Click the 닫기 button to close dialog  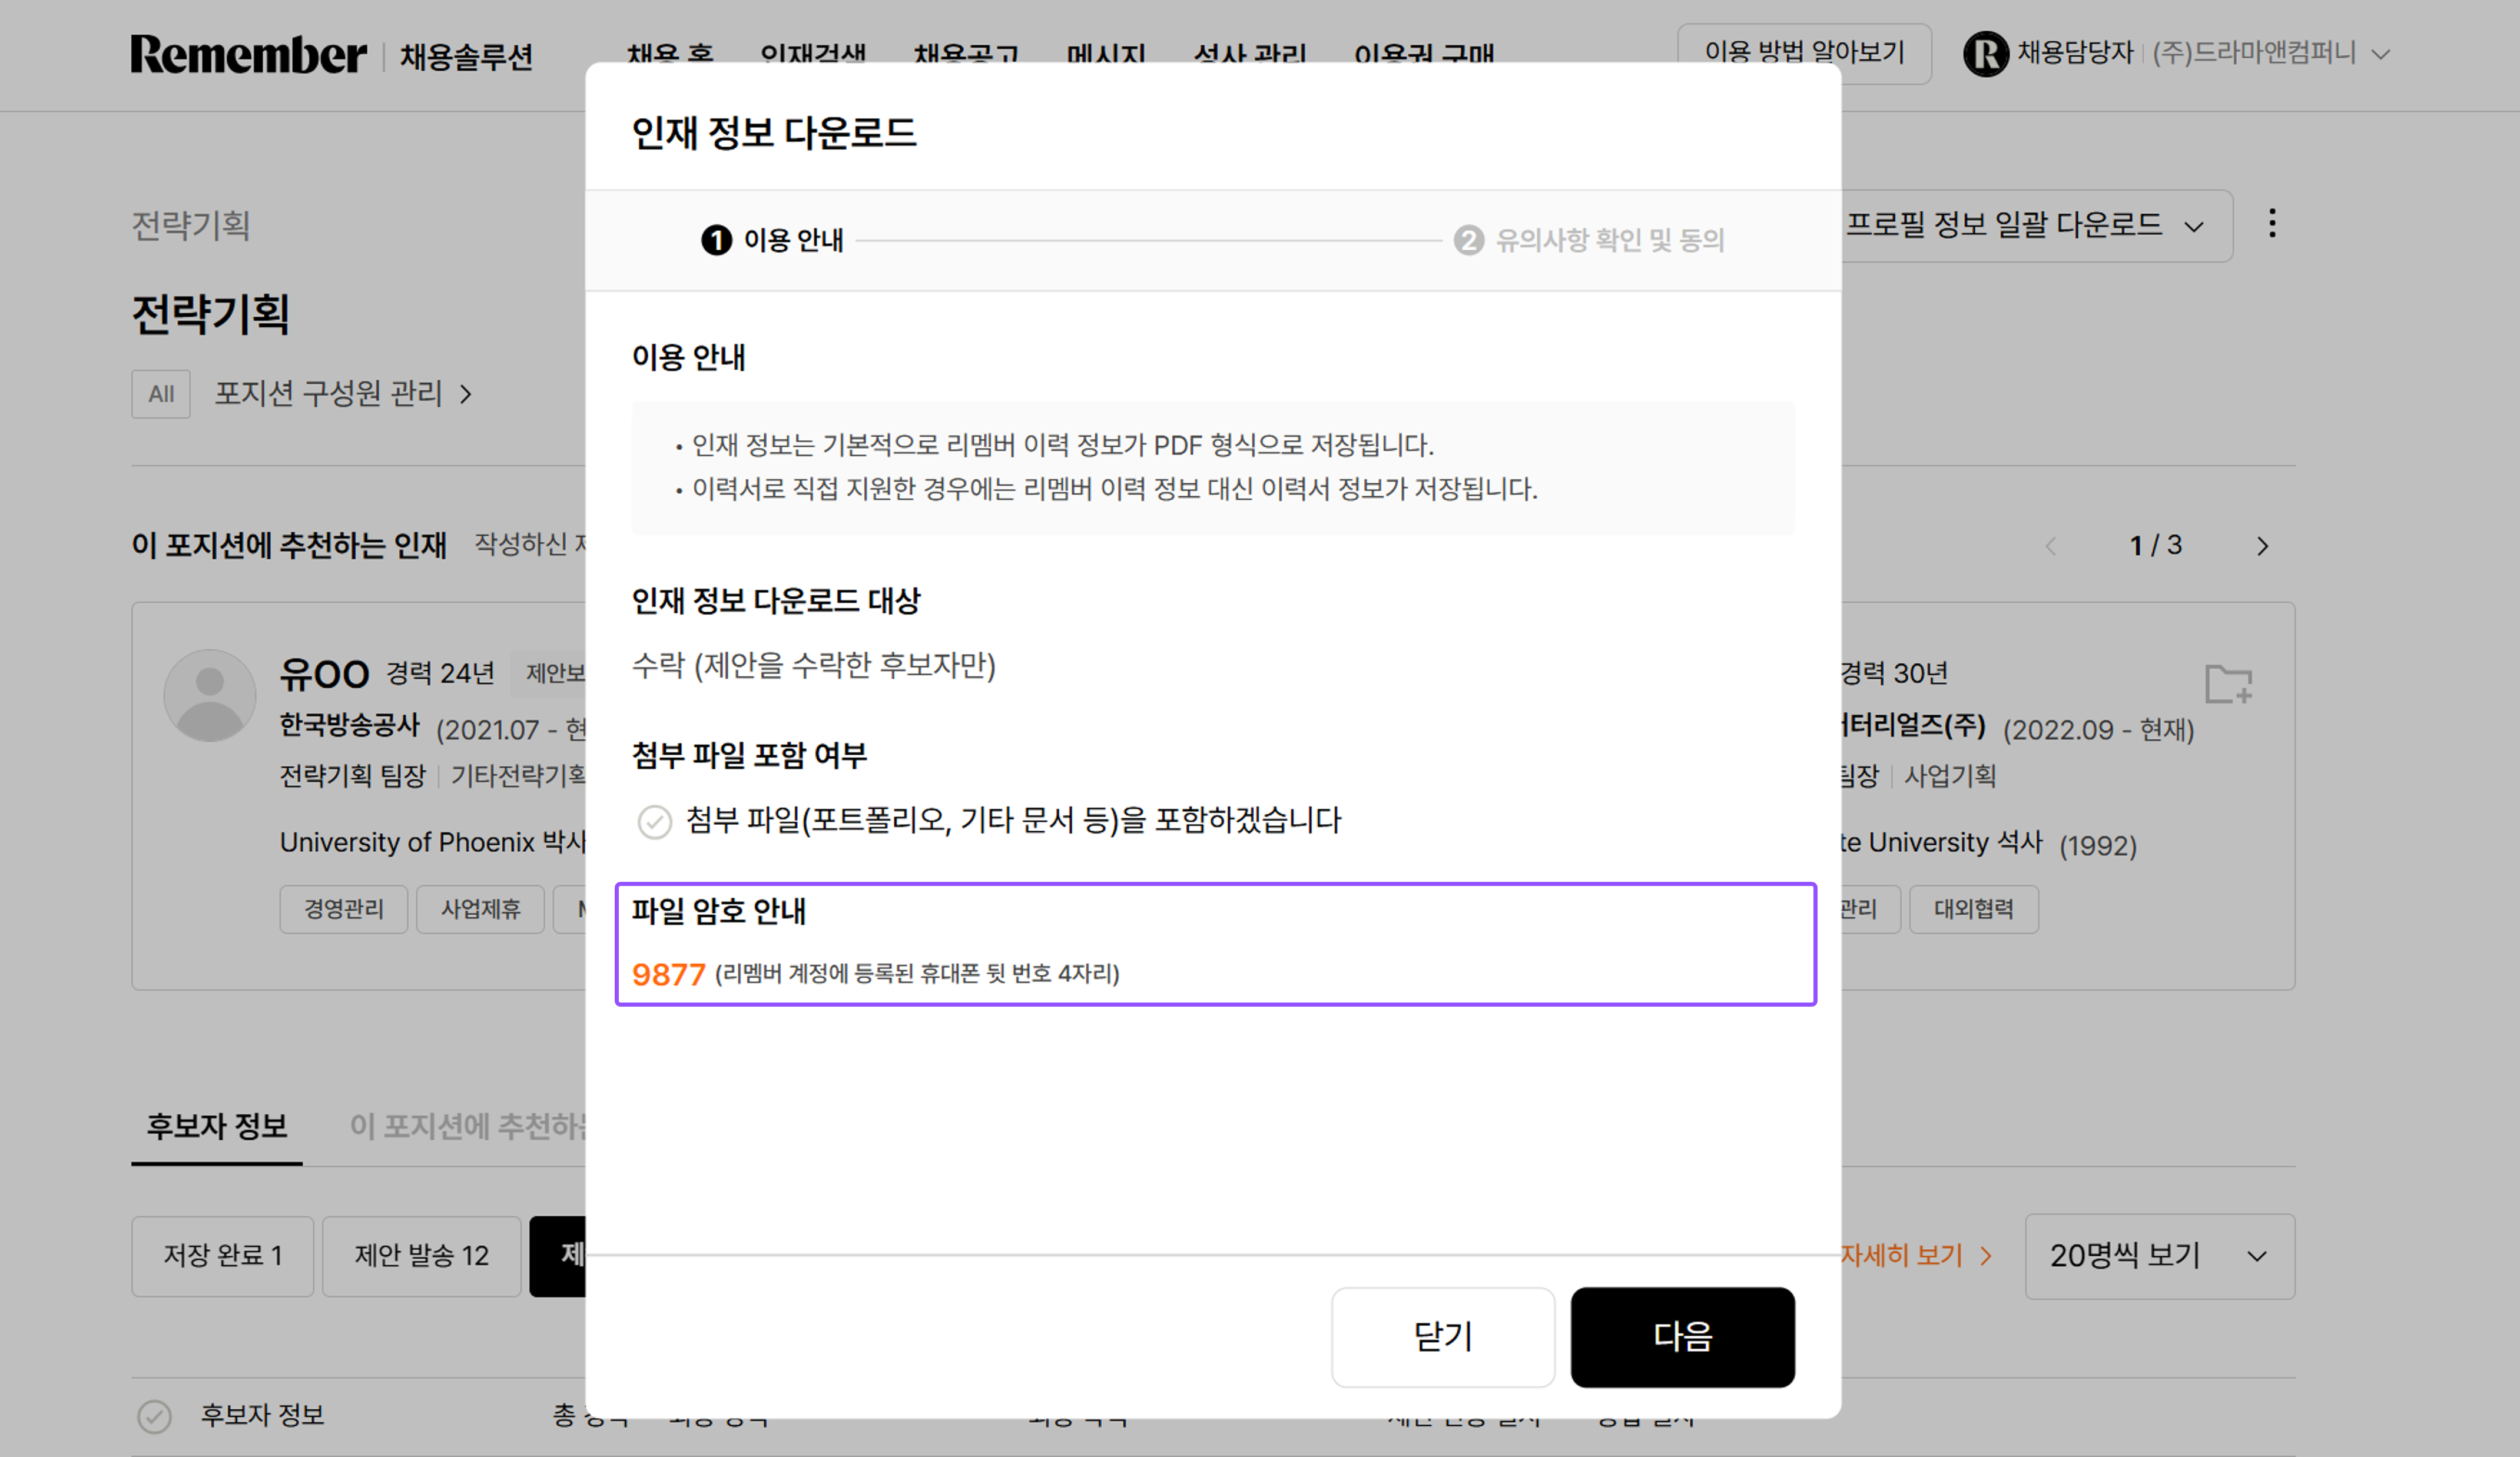pyautogui.click(x=1443, y=1337)
